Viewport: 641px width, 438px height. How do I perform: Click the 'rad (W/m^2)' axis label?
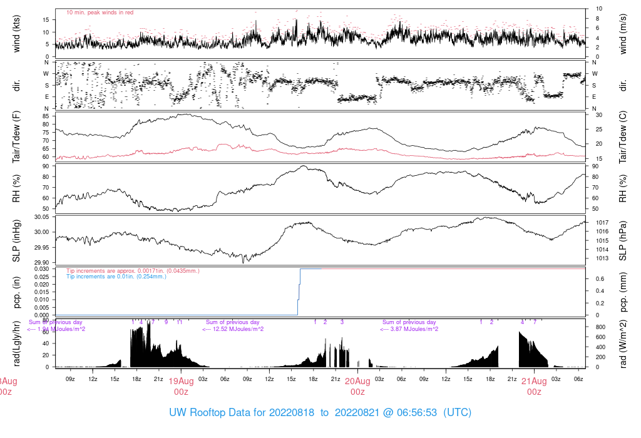click(623, 344)
